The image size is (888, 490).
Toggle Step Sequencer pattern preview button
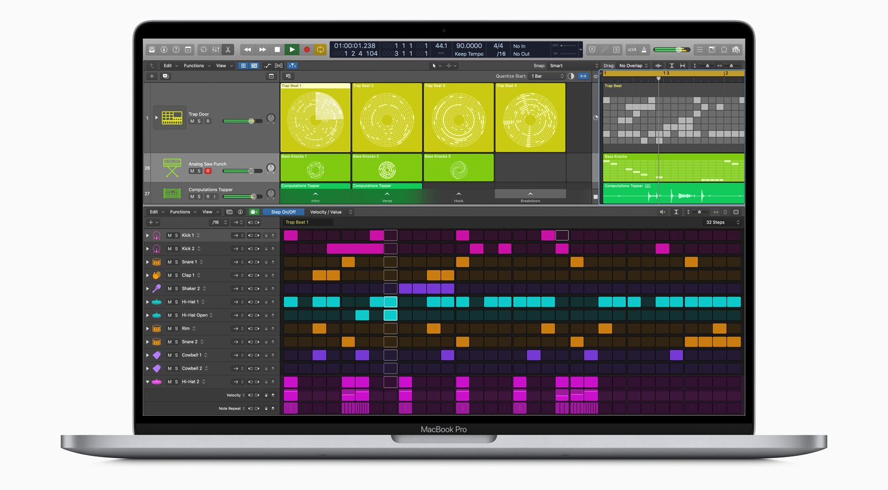tap(254, 212)
